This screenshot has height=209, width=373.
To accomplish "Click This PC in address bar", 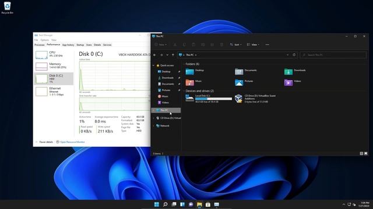I will coord(189,55).
